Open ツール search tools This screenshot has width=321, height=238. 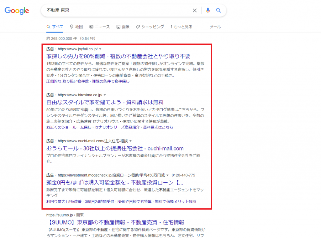click(x=215, y=27)
